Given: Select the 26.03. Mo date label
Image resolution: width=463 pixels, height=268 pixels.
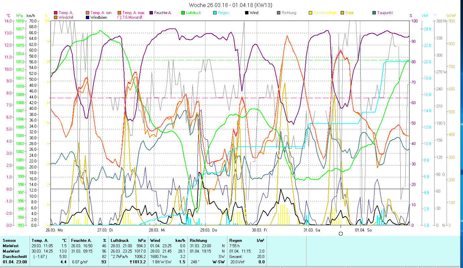Looking at the screenshot, I should point(54,230).
